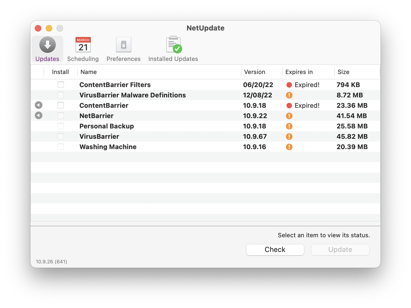Click orange warning icon on VirusBarrier 10.9.67 row

289,137
